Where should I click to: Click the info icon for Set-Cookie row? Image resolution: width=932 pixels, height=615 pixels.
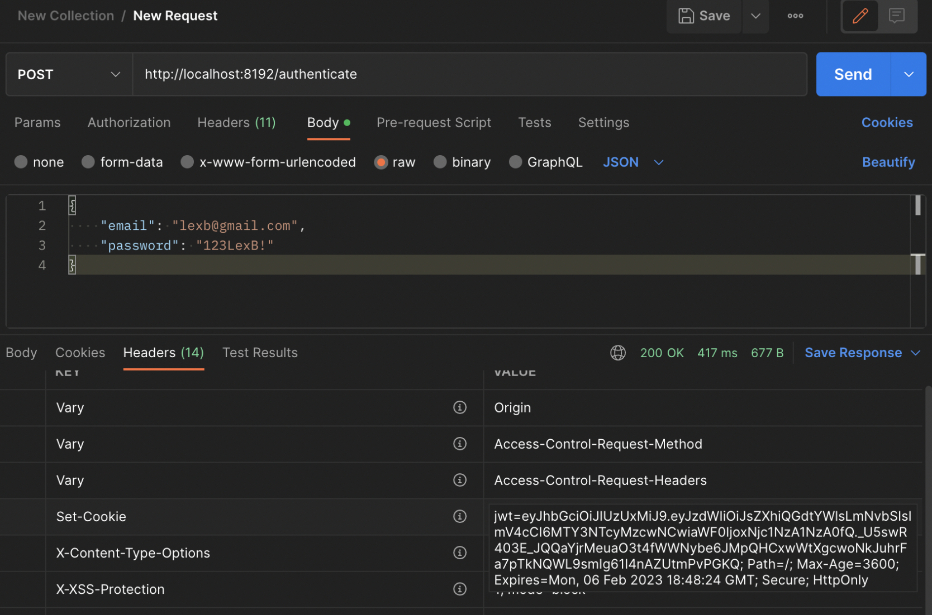point(460,516)
